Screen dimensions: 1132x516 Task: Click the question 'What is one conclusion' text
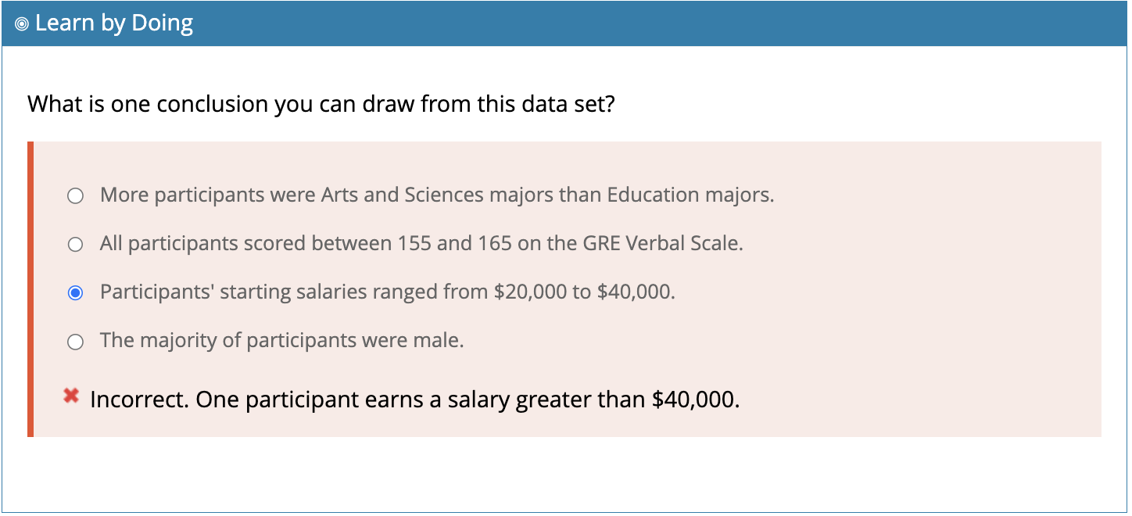(x=321, y=104)
